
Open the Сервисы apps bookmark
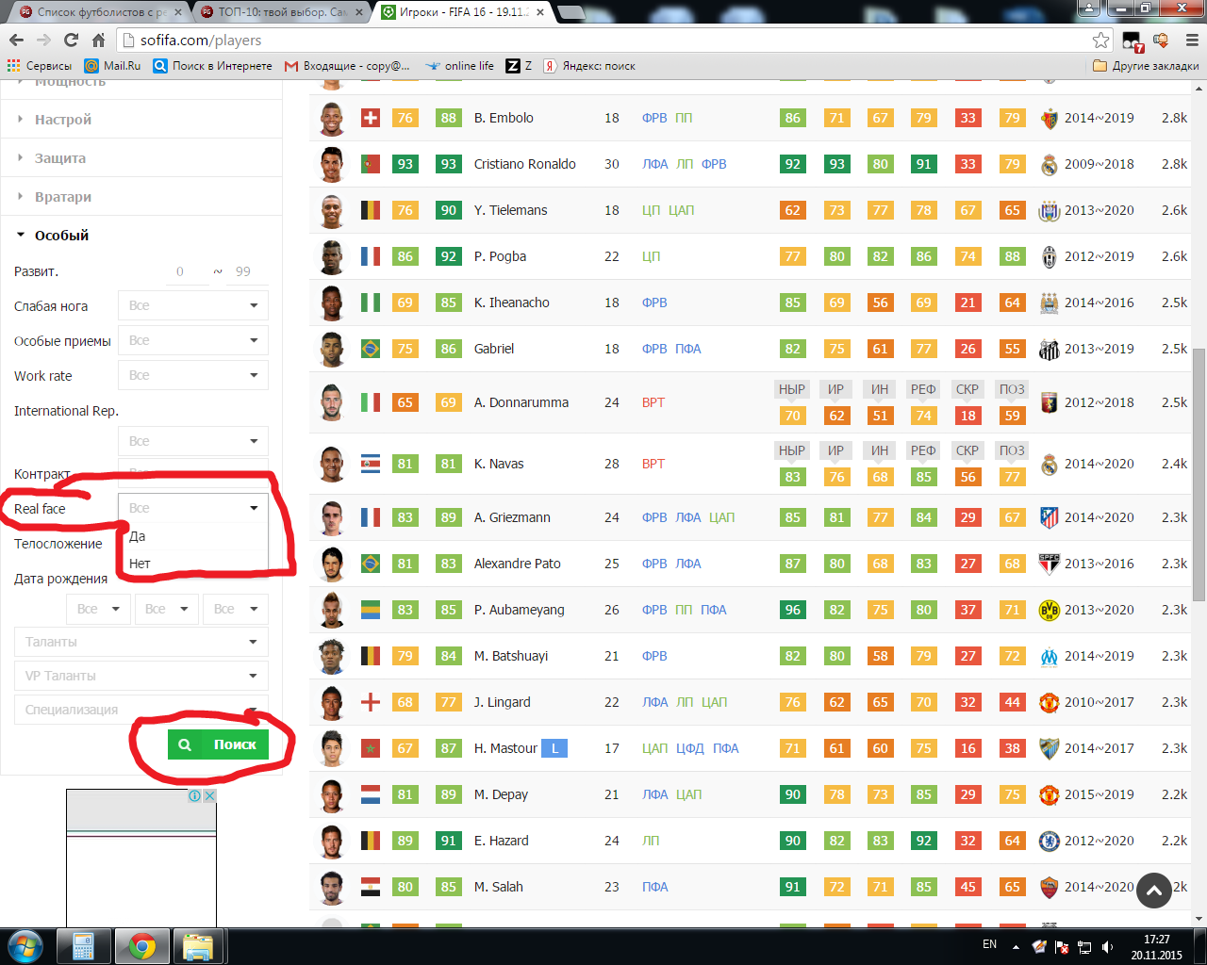point(40,66)
